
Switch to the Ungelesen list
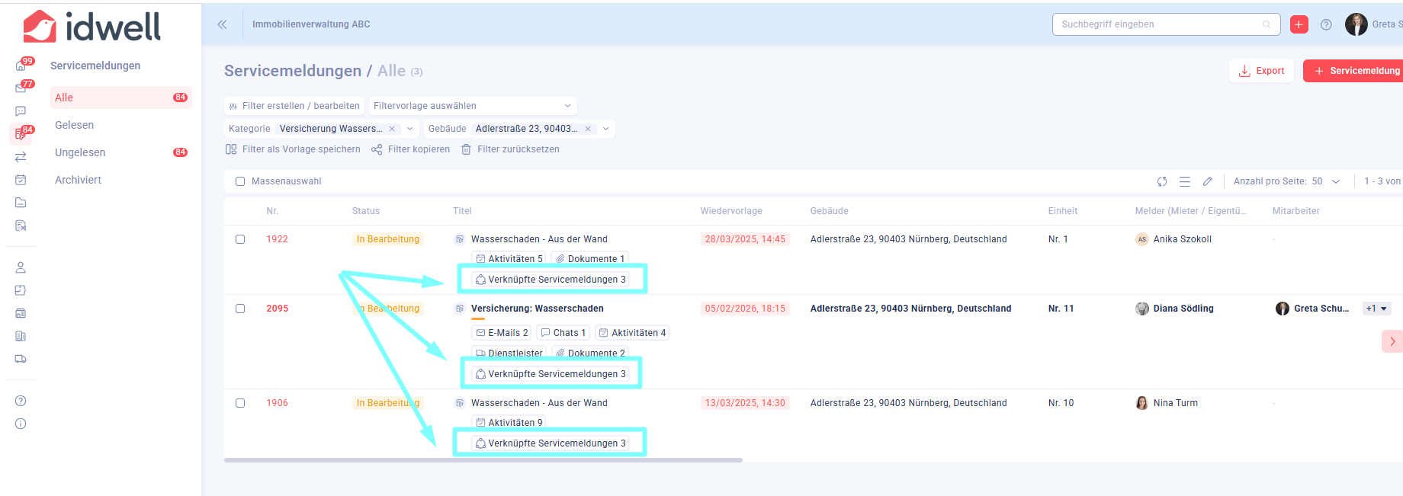coord(80,152)
